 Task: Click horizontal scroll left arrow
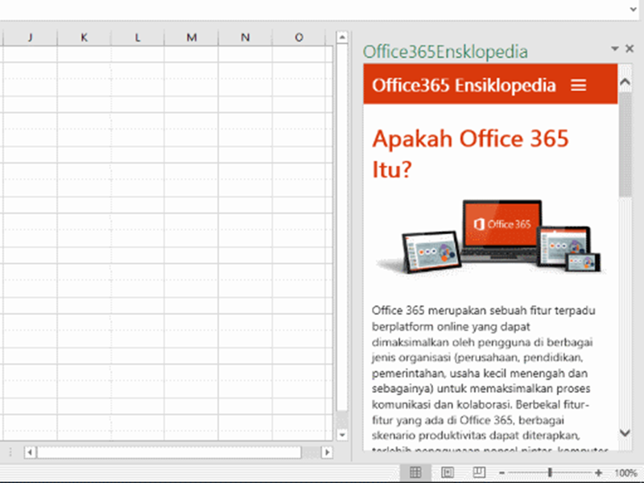(x=30, y=452)
